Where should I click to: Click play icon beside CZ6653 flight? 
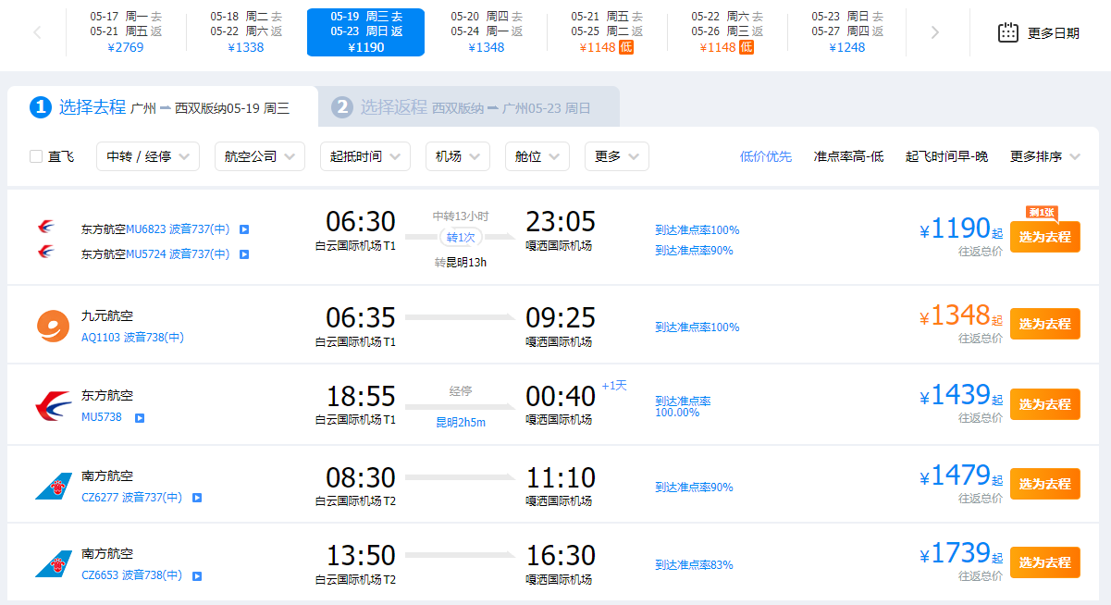click(197, 575)
